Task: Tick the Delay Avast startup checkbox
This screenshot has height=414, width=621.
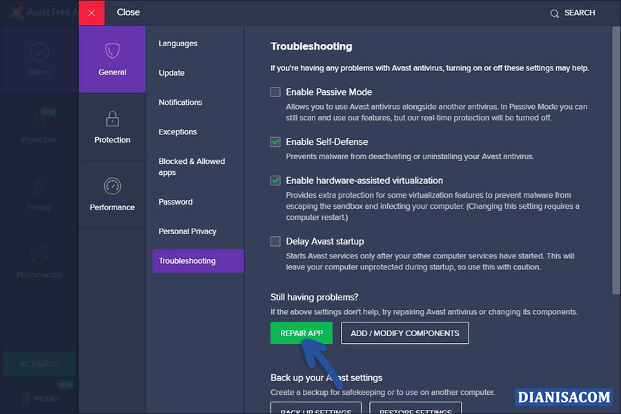Action: coord(275,241)
